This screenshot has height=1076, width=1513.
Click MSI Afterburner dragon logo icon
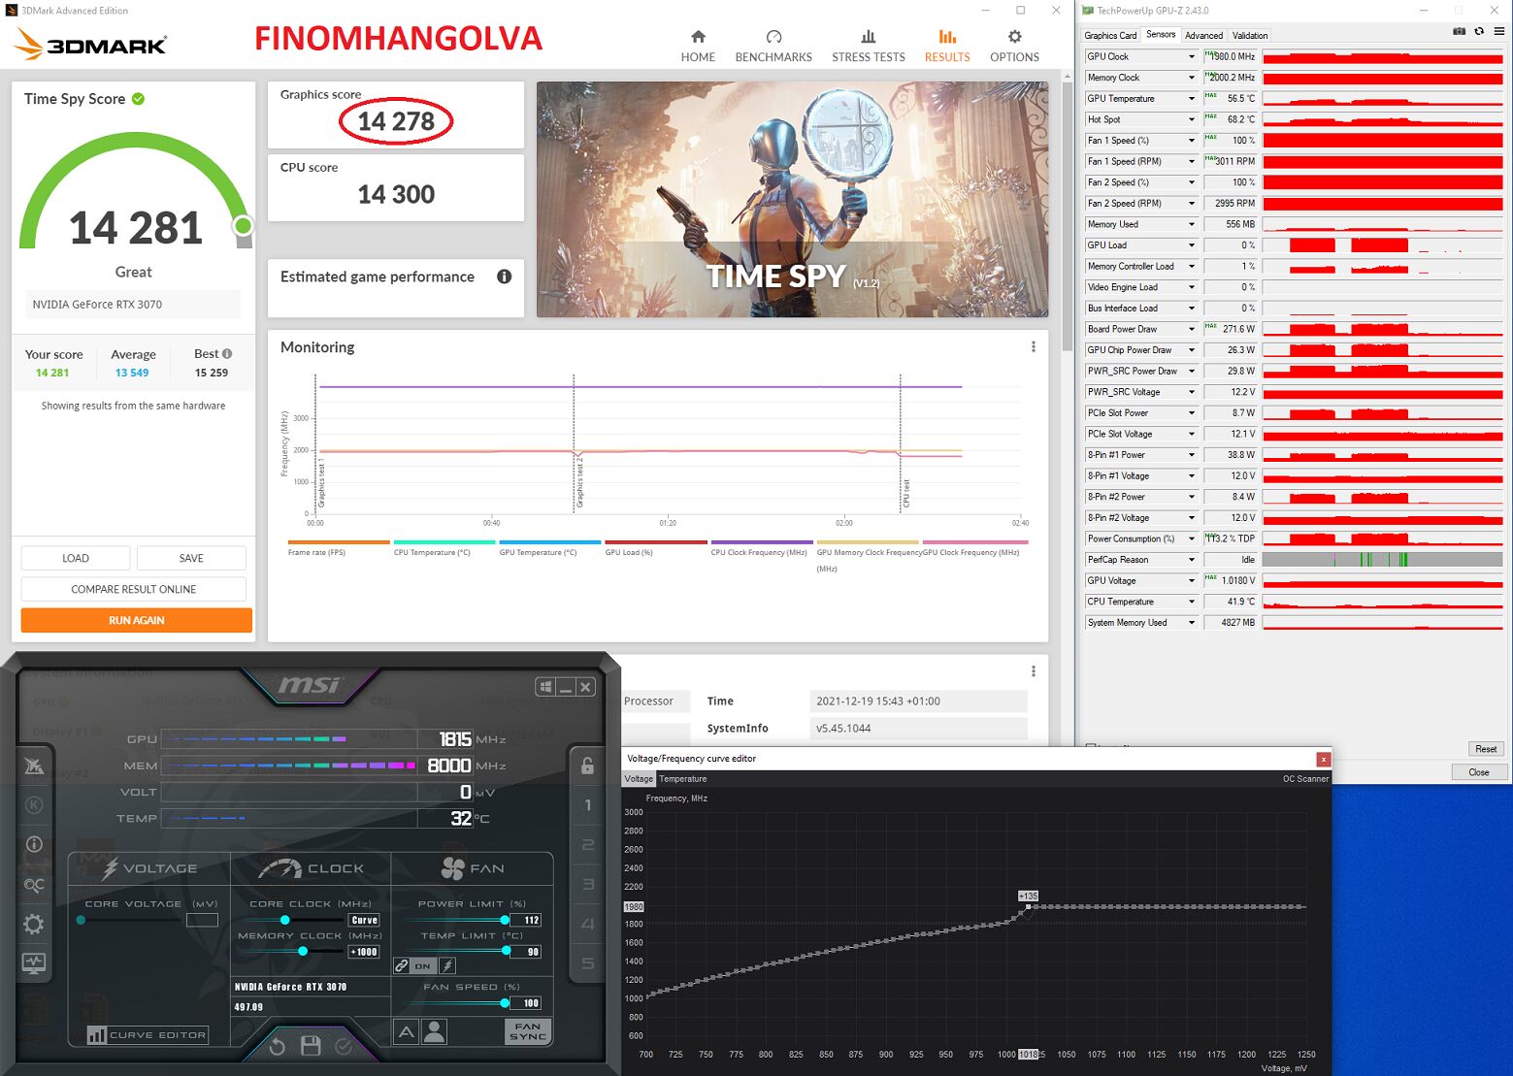point(34,766)
